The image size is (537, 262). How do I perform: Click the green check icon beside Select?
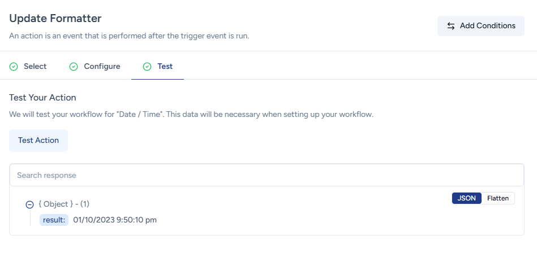coord(14,67)
